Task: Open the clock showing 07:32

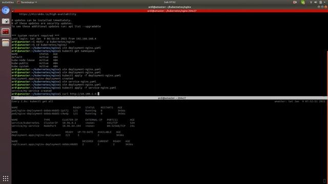Action: coord(170,2)
